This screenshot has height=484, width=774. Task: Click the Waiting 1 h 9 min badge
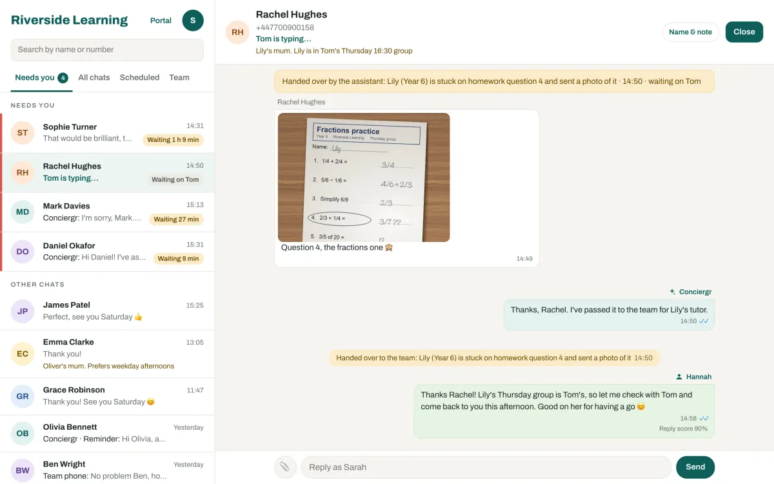point(173,140)
